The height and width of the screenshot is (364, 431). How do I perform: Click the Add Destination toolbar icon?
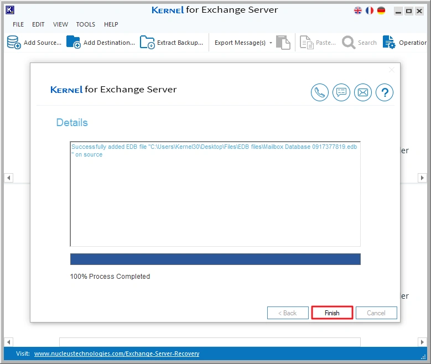[x=73, y=43]
